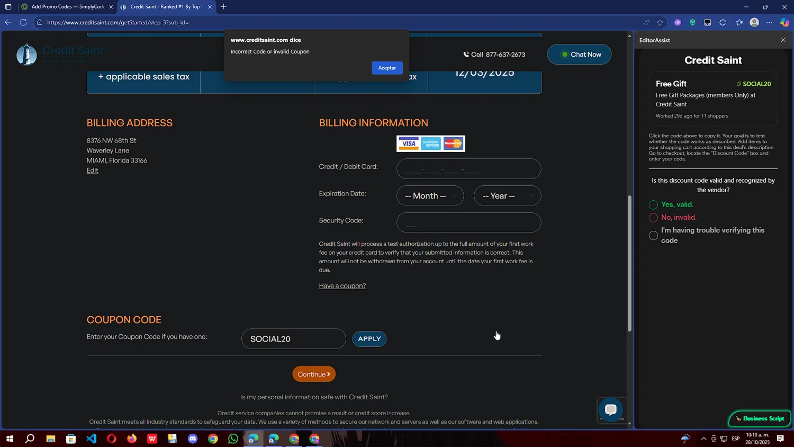This screenshot has width=794, height=447.
Task: Open the Windows Start menu
Action: 10,439
